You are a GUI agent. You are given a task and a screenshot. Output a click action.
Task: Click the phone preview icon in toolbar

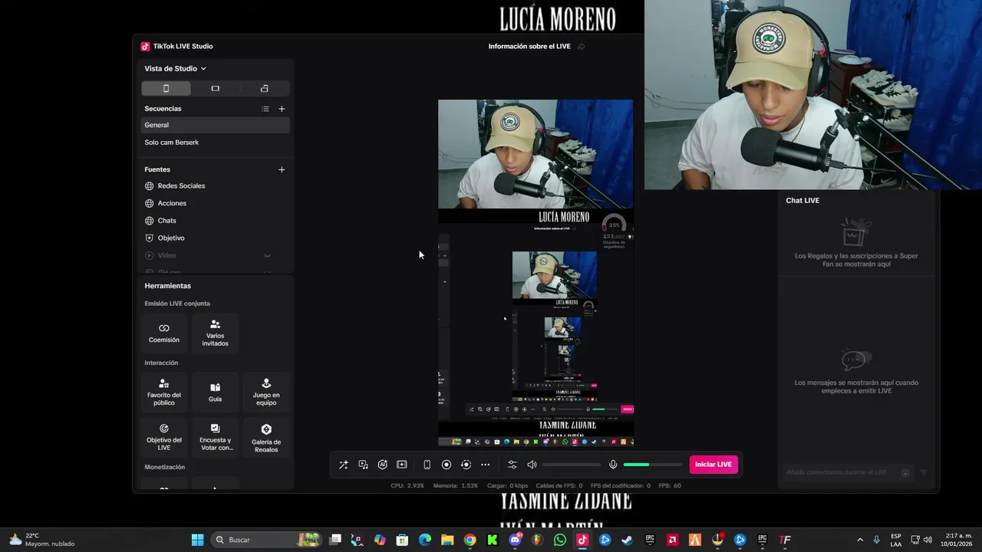pos(427,465)
